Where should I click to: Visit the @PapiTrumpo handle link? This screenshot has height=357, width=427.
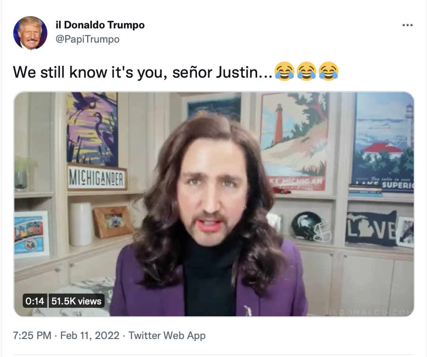tap(88, 39)
